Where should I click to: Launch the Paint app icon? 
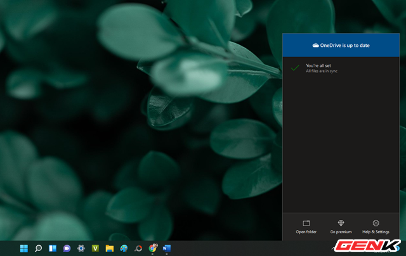[x=124, y=248]
